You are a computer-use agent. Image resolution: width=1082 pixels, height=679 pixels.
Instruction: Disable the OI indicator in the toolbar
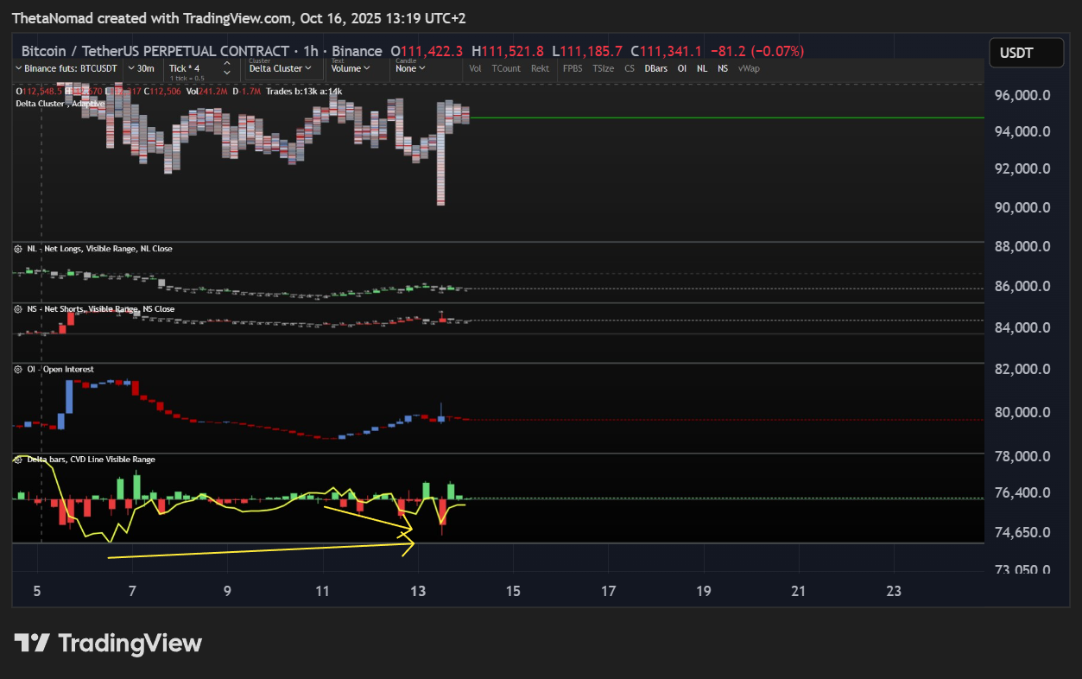[681, 68]
